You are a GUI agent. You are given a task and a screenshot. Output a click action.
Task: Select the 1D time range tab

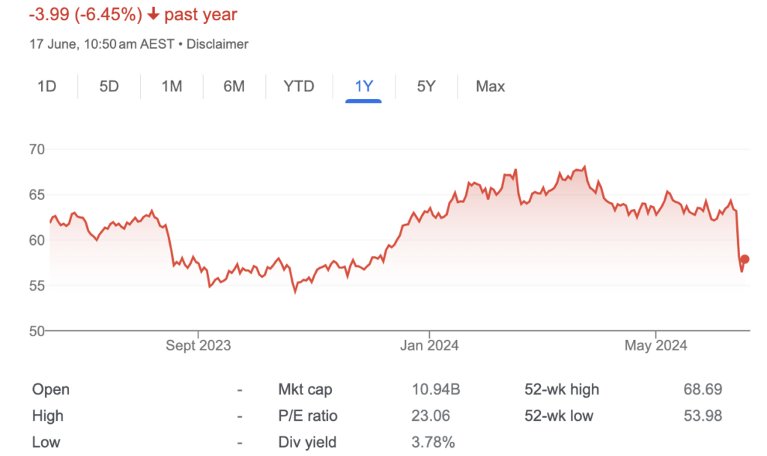pyautogui.click(x=47, y=87)
